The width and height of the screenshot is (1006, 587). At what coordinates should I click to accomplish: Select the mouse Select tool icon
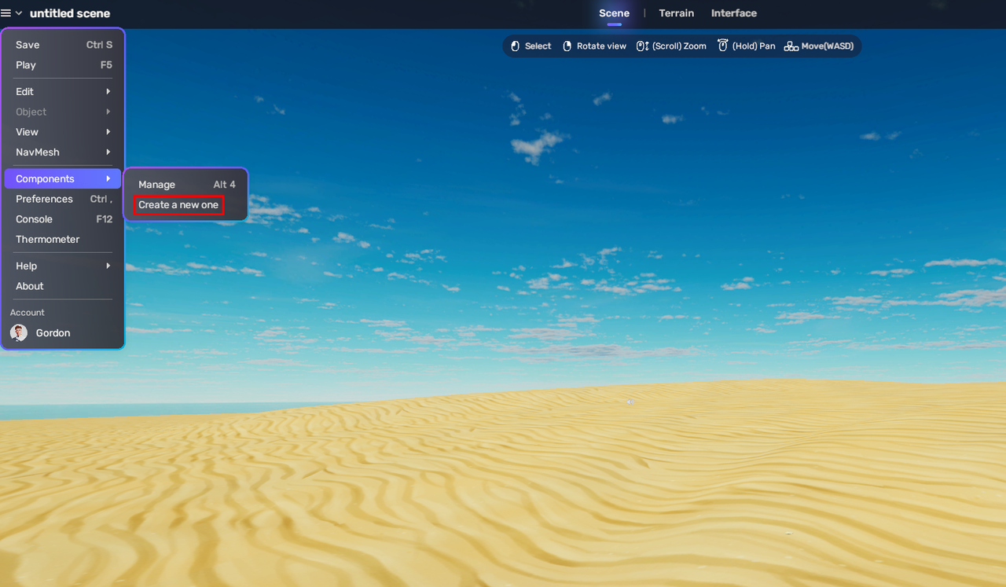click(x=515, y=46)
